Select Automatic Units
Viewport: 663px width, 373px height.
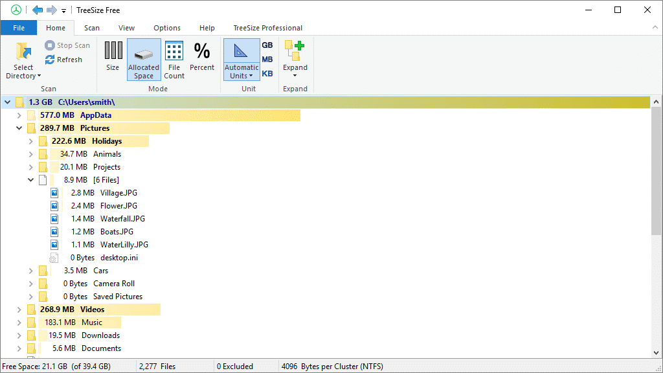coord(242,59)
